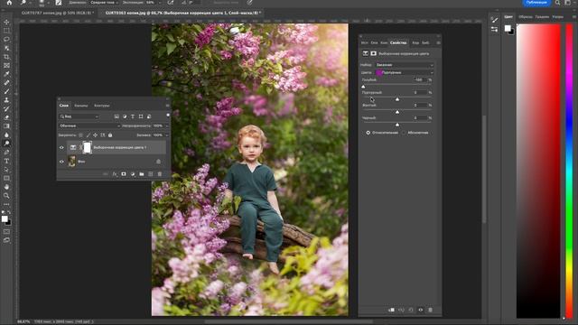This screenshot has width=578, height=325.
Task: Select the Hand tool
Action: [6, 187]
